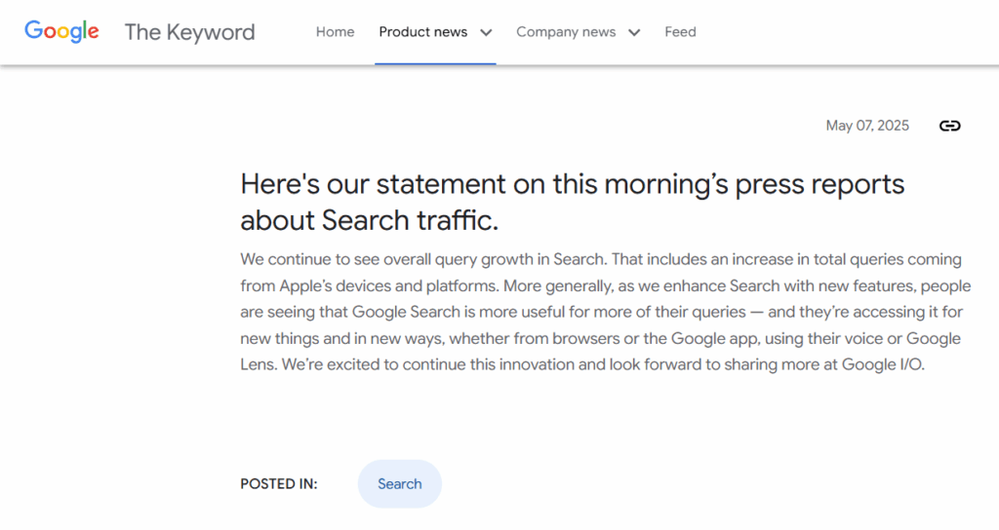This screenshot has height=530, width=999.
Task: Click the May 07, 2025 date
Action: click(867, 126)
